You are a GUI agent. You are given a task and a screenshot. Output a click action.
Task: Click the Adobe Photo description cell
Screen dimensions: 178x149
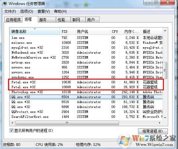[152, 92]
